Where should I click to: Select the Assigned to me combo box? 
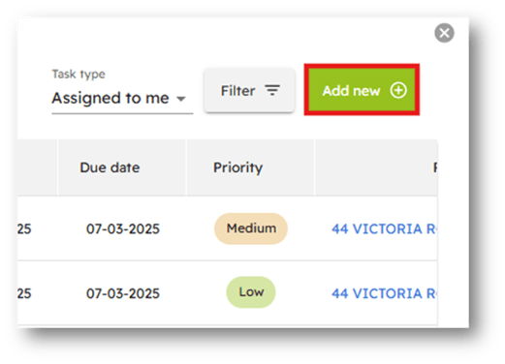(122, 99)
